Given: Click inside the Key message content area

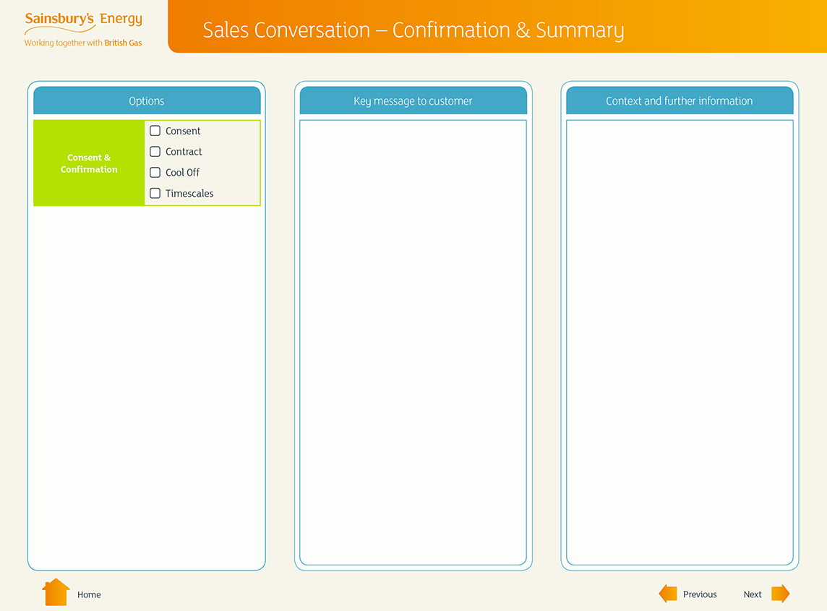Looking at the screenshot, I should 413,341.
